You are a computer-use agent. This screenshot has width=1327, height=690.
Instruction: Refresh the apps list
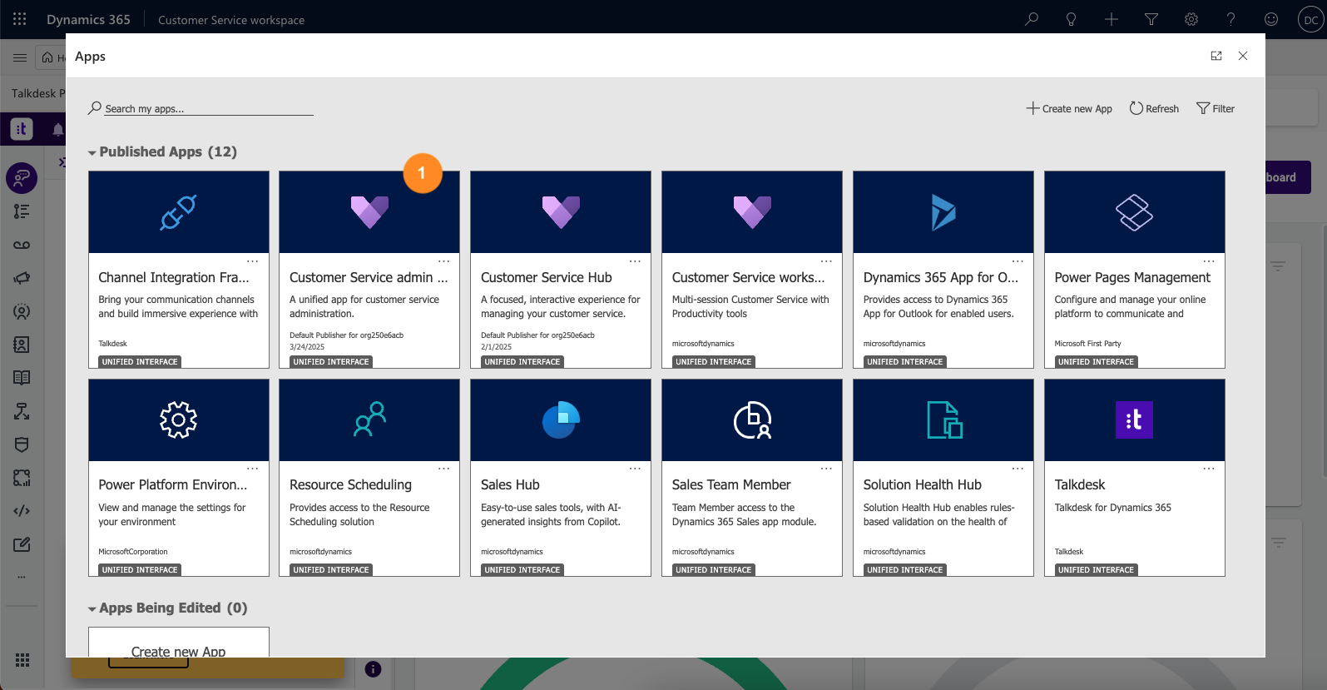tap(1154, 108)
